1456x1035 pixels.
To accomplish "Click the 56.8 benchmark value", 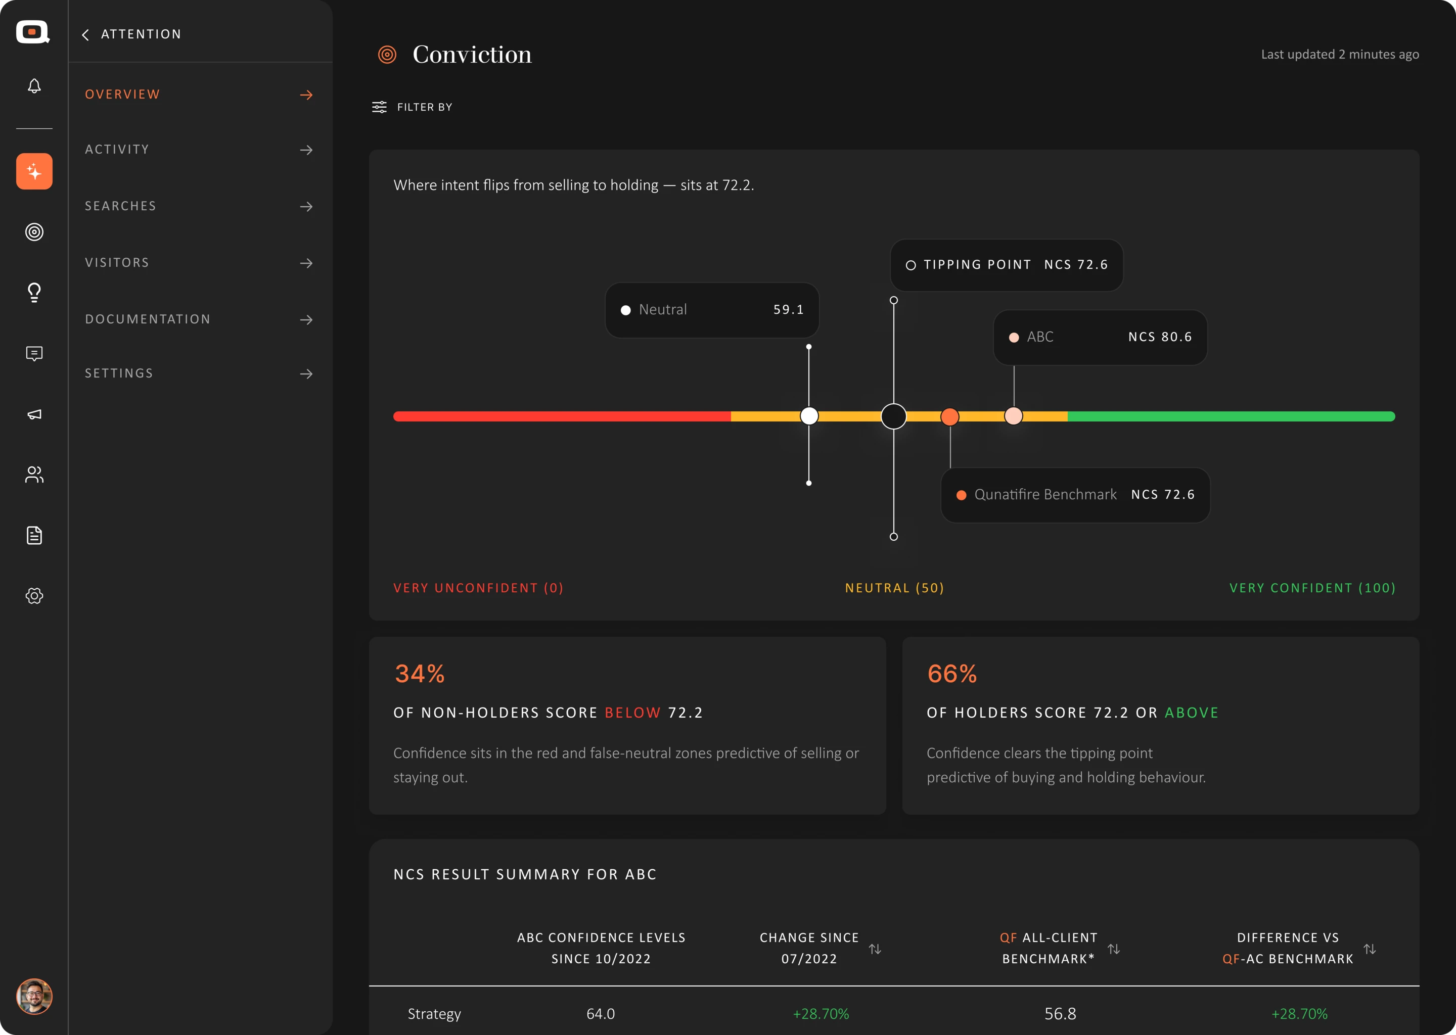I will click(1060, 1014).
